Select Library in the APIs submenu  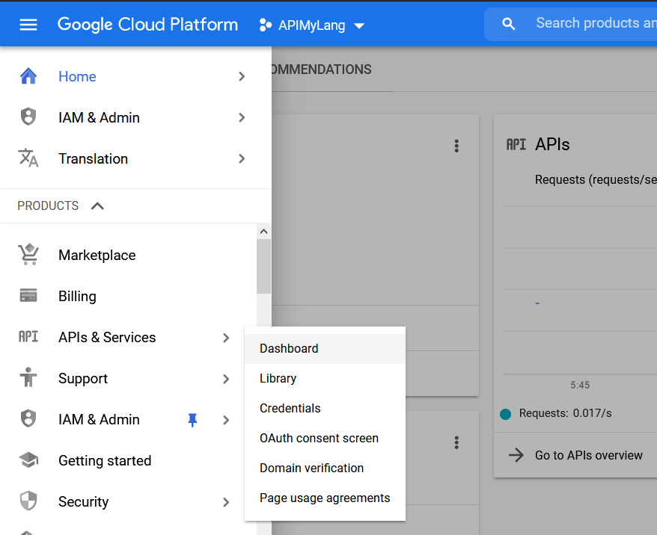pos(325,378)
